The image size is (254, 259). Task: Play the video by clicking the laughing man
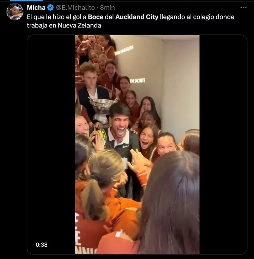[x=119, y=125]
